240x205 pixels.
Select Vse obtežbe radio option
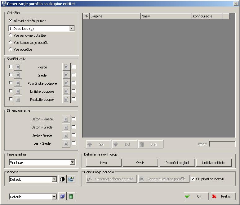pos(11,49)
